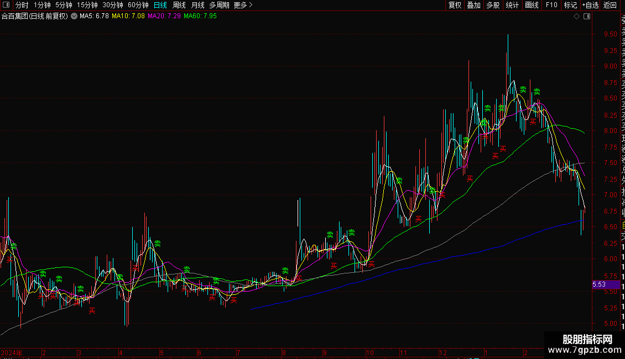
Task: Click the diamond icon at chart top-right
Action: [576, 17]
